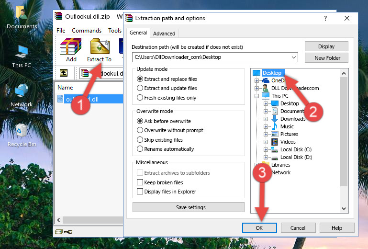This screenshot has width=368, height=249.
Task: Switch to the General tab
Action: pos(138,33)
